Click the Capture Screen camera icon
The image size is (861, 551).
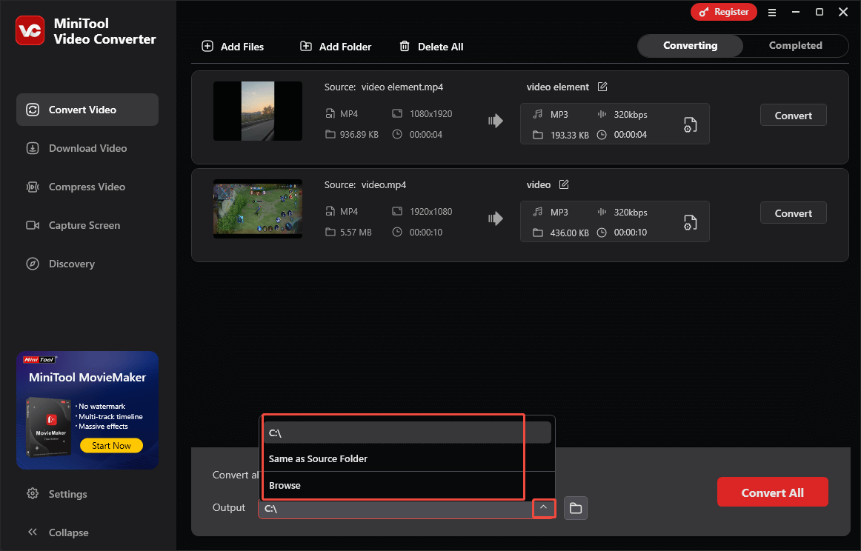pyautogui.click(x=33, y=225)
